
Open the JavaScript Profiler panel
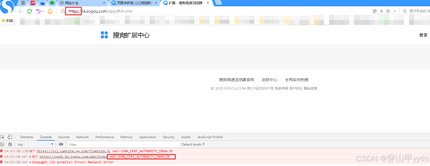(x=210, y=137)
